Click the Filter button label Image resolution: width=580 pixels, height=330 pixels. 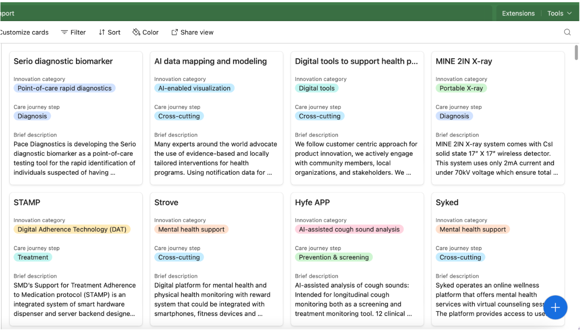pos(78,32)
